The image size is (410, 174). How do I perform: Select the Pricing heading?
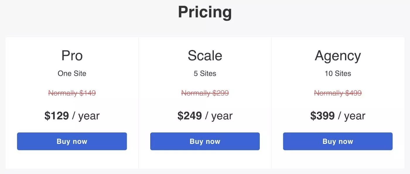(x=205, y=12)
